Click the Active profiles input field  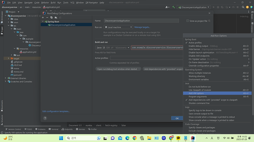click(x=147, y=58)
